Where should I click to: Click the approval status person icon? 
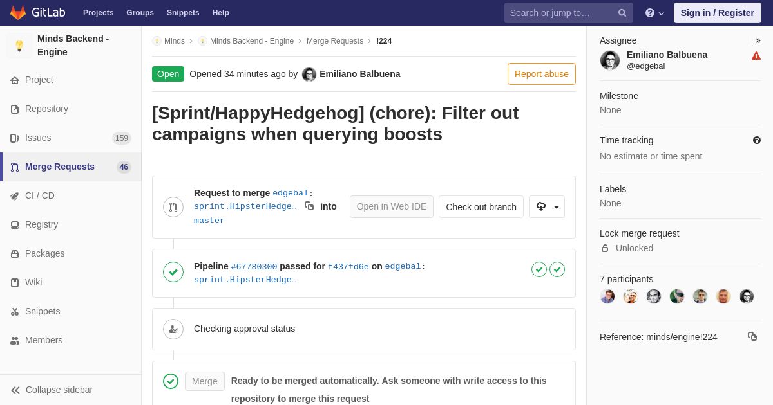point(173,329)
